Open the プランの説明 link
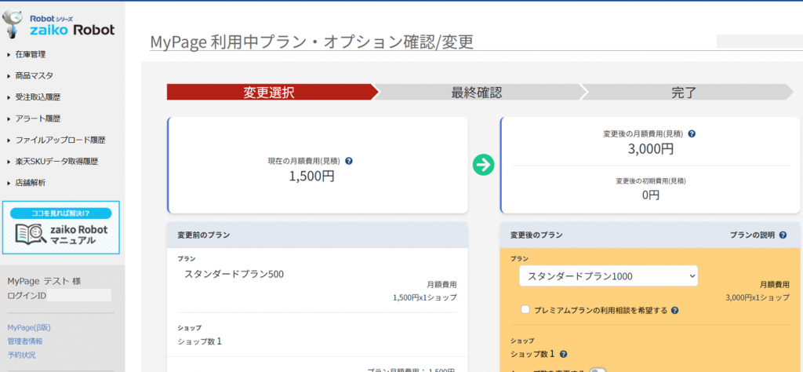 click(752, 235)
